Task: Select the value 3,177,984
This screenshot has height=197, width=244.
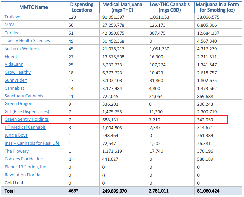Action: click(112, 88)
